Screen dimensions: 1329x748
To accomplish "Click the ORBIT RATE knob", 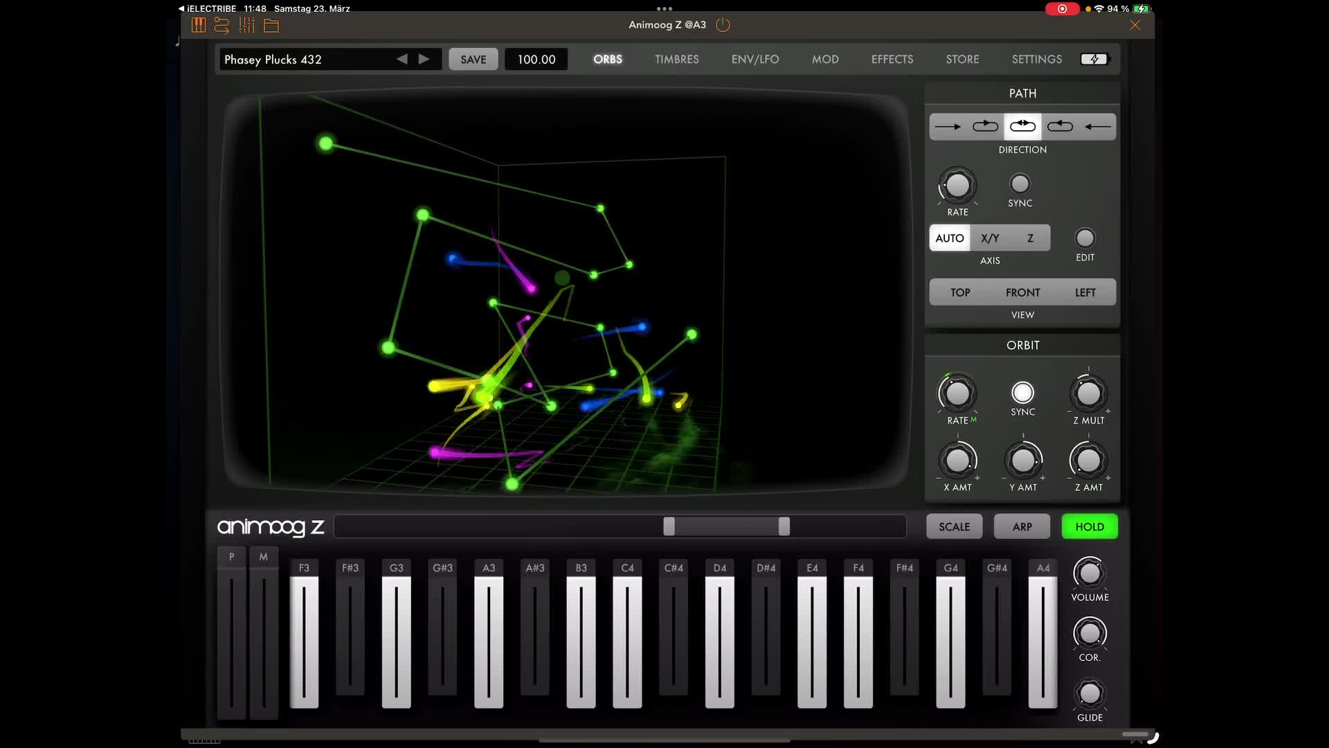I will click(957, 393).
